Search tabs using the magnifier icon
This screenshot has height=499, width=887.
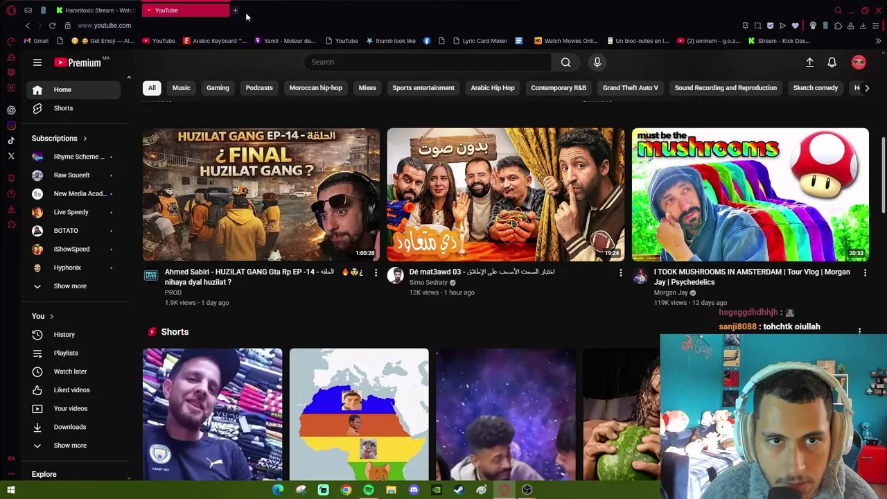click(838, 10)
